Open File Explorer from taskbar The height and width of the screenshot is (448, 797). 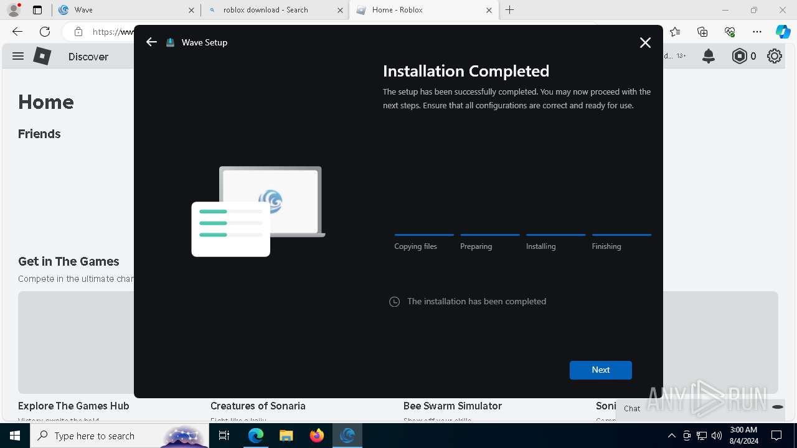pos(286,436)
